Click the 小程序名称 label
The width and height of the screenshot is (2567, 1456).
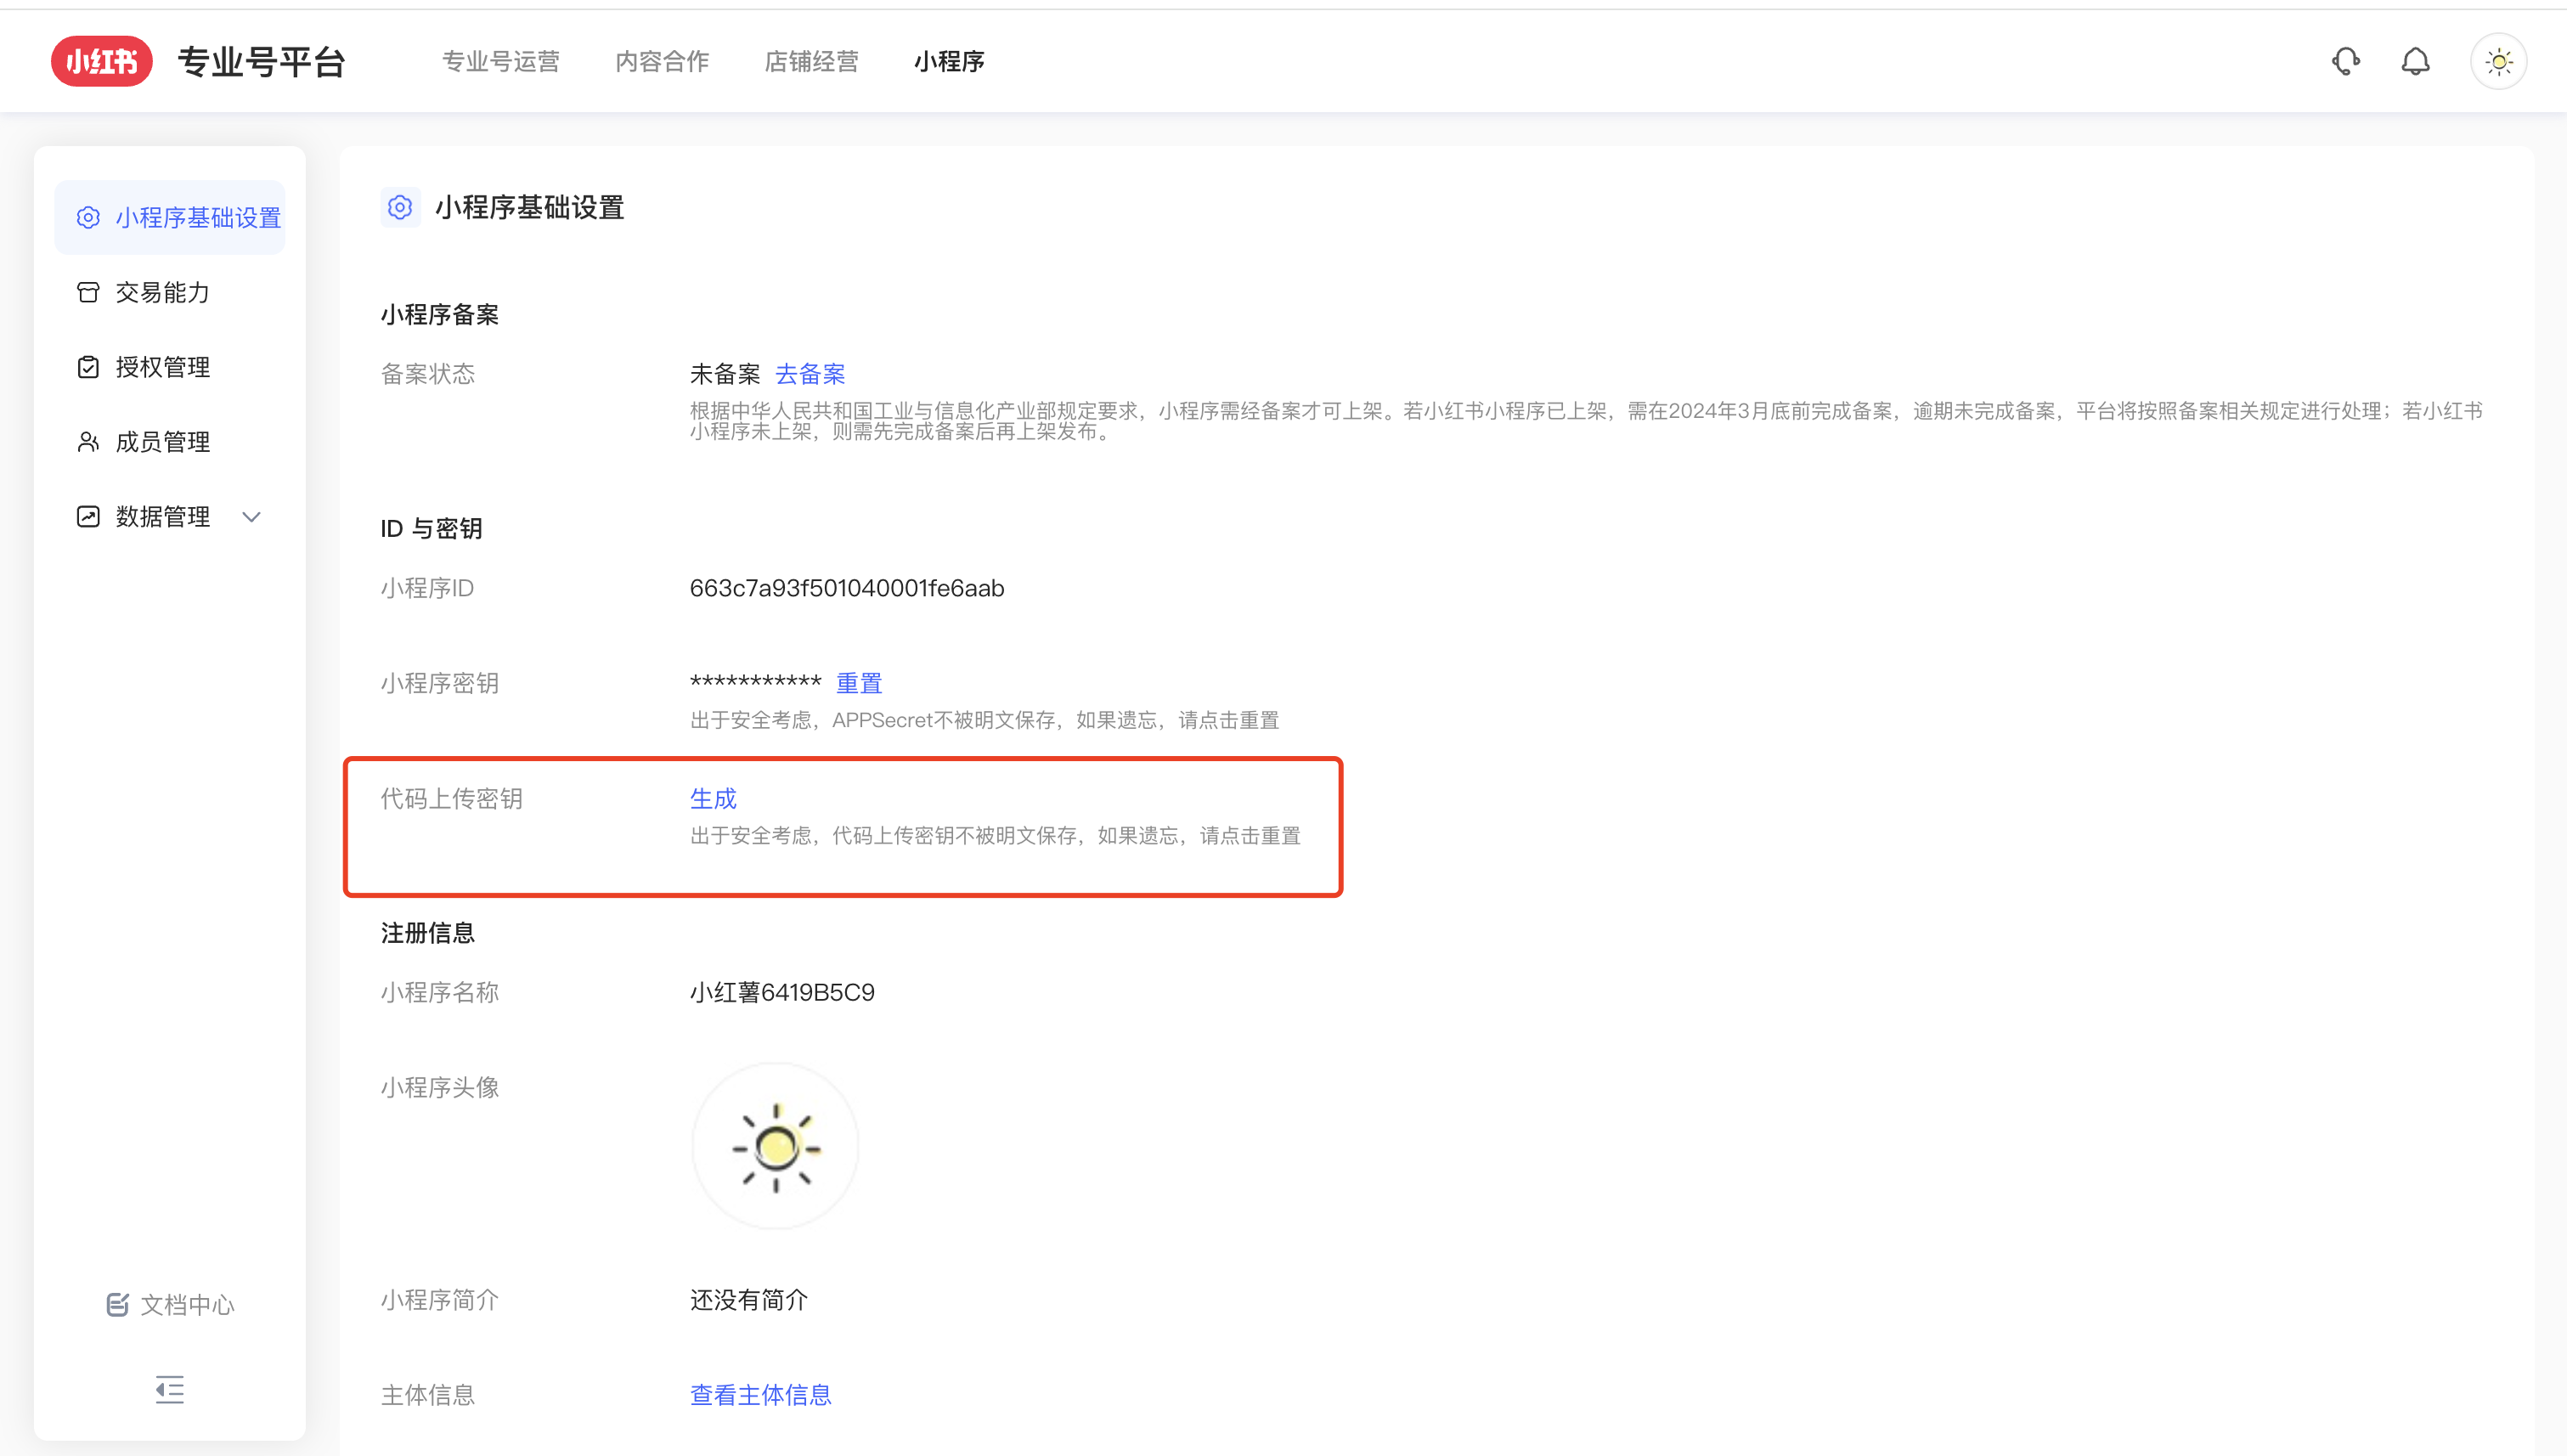439,992
